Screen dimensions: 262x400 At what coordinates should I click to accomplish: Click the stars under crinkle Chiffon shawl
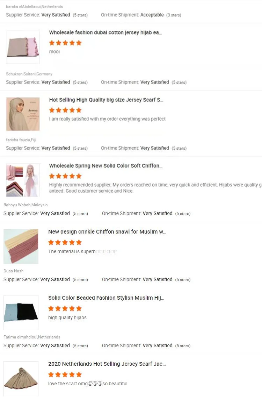[65, 242]
